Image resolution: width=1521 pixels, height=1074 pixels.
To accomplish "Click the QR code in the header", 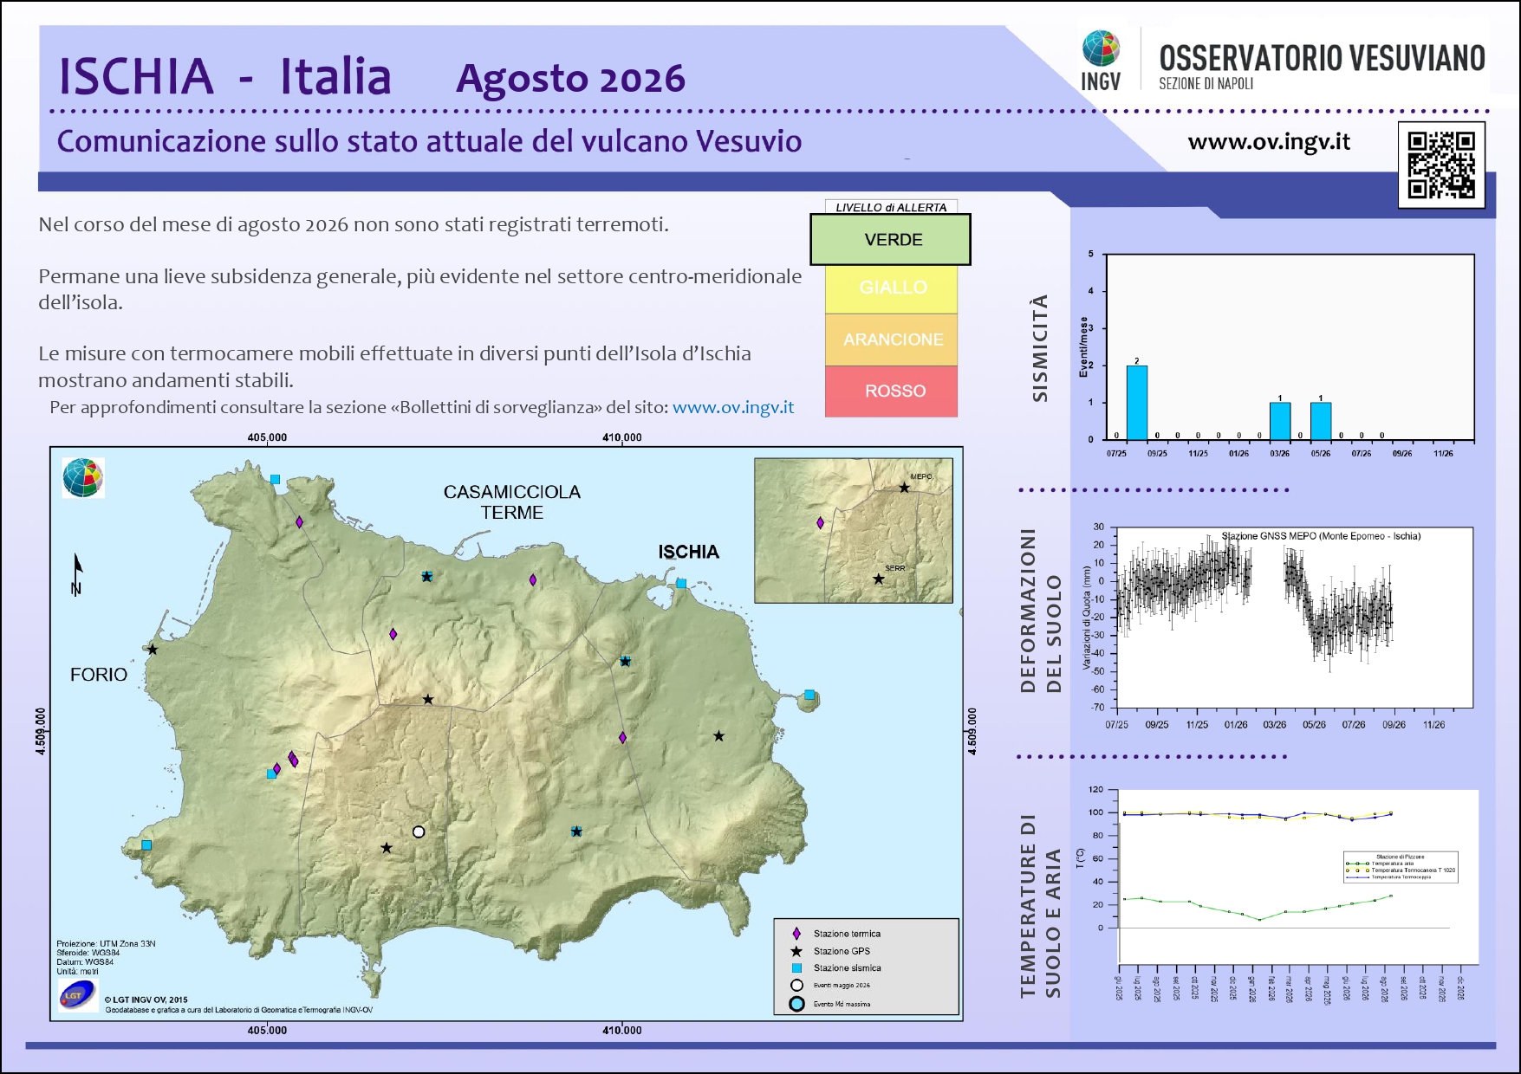I will (1441, 165).
